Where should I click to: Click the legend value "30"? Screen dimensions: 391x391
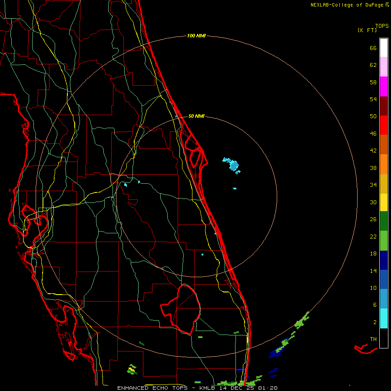(x=373, y=202)
